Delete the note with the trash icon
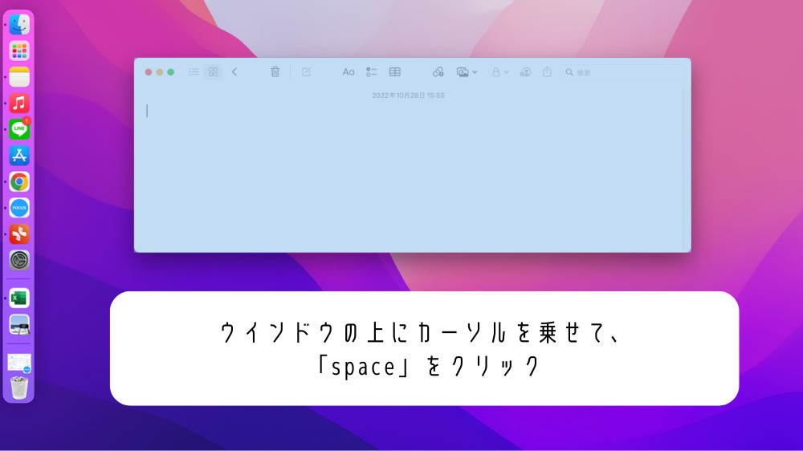The image size is (803, 451). pyautogui.click(x=275, y=71)
